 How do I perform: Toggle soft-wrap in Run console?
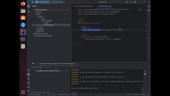point(145,71)
